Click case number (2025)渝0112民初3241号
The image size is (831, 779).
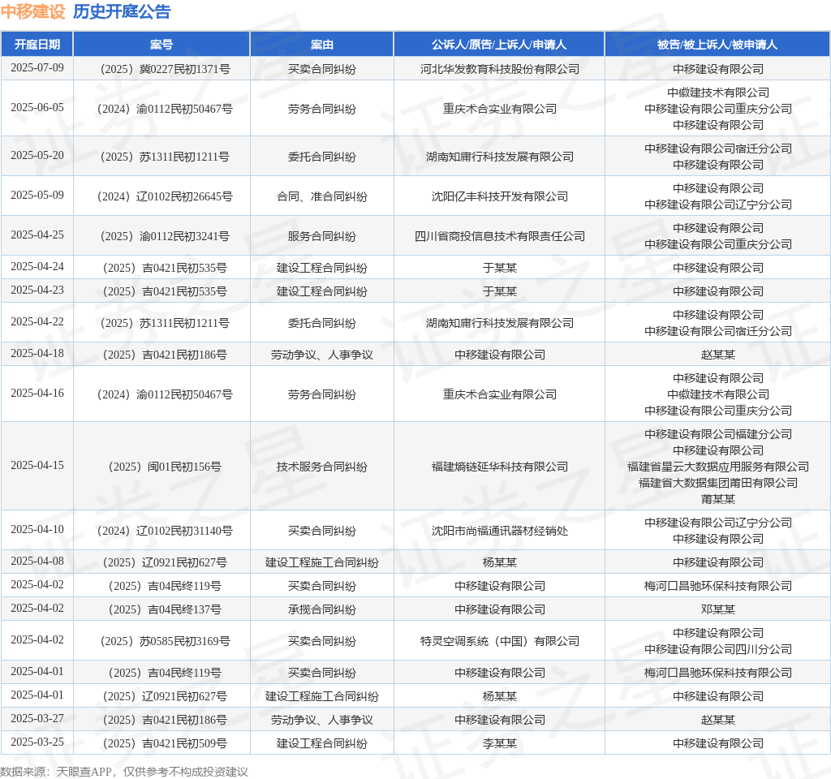point(165,236)
